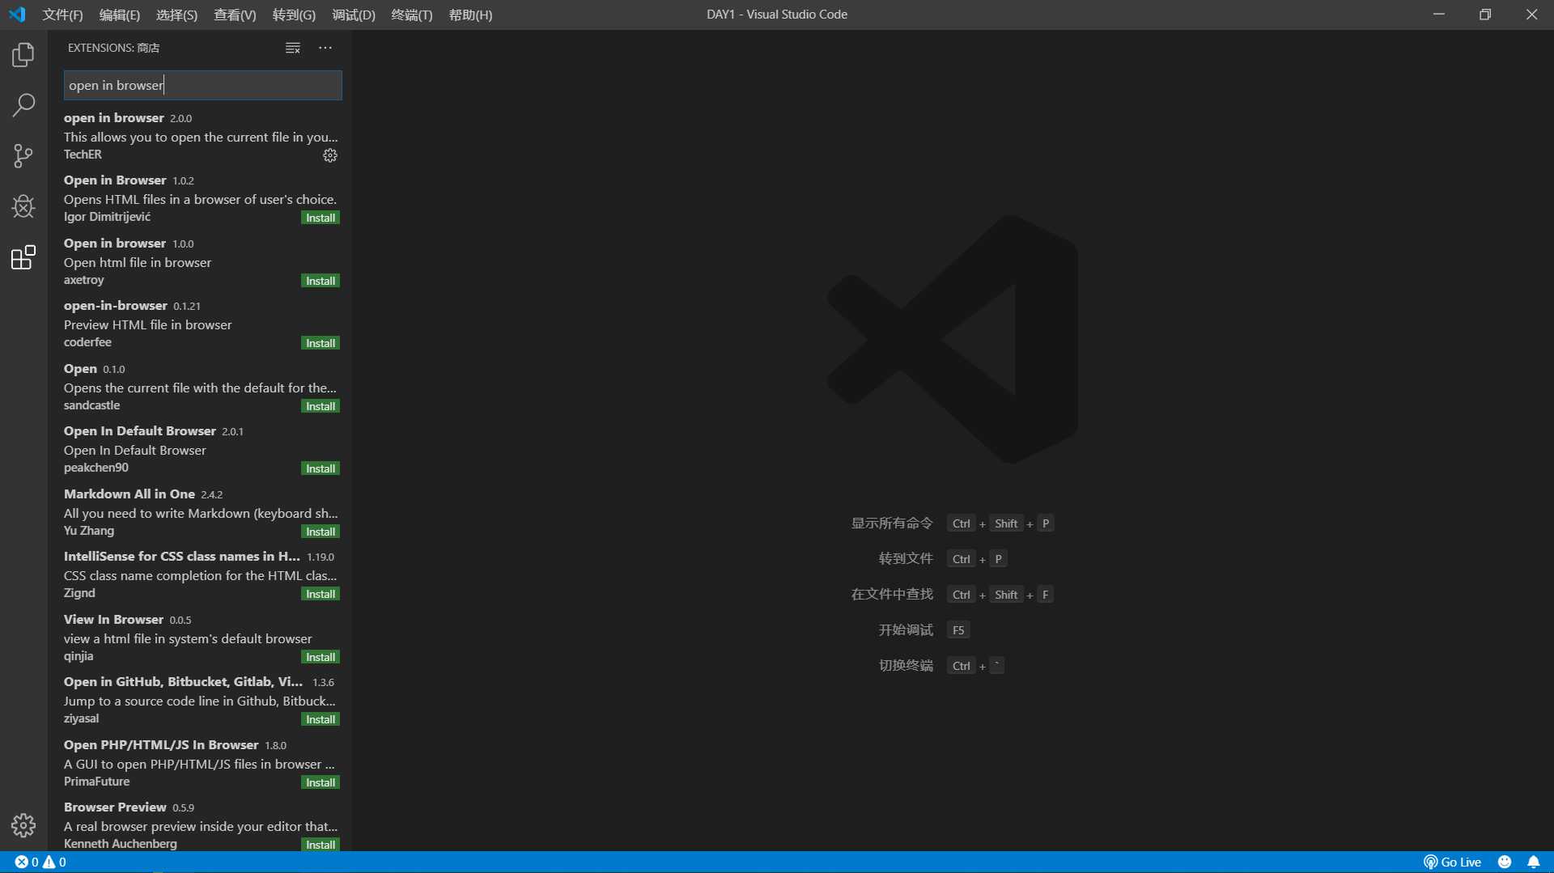Viewport: 1554px width, 873px height.
Task: Open the 调试(D) menu
Action: 354,15
